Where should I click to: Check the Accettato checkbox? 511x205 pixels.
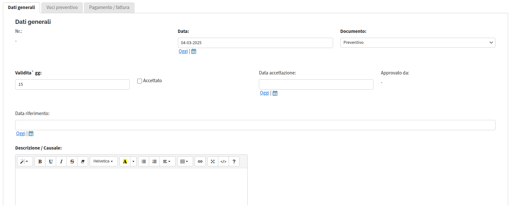point(139,81)
